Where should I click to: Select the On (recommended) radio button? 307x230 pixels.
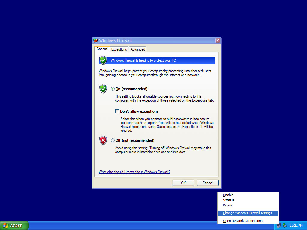click(113, 89)
